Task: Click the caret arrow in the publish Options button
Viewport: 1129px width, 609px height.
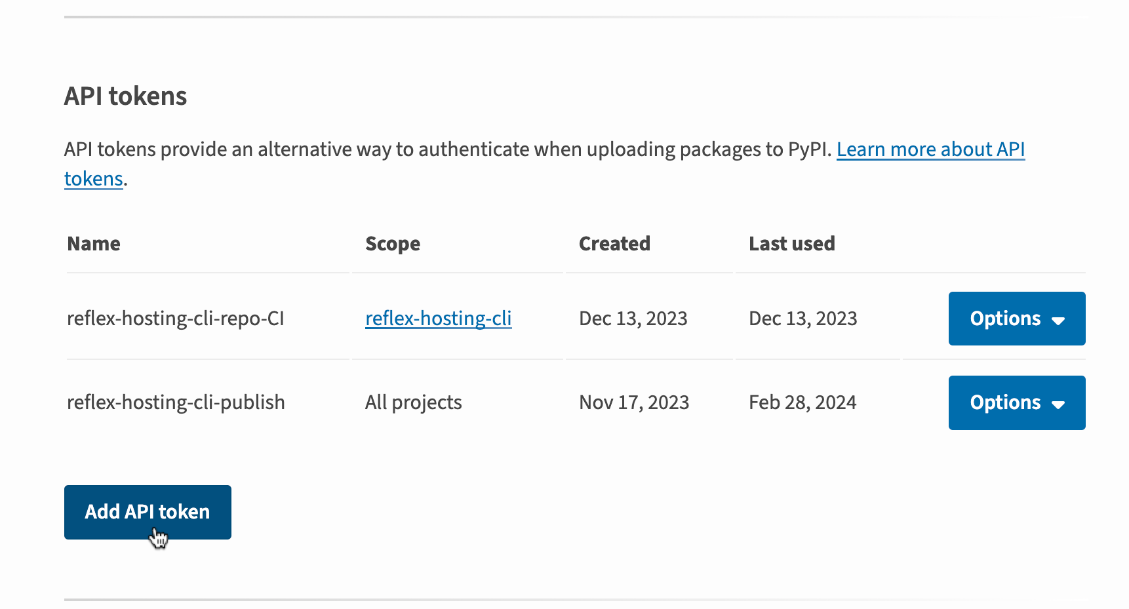Action: tap(1058, 404)
